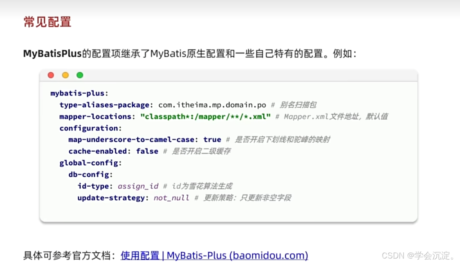Select the true value
Image resolution: width=460 pixels, height=263 pixels.
212,140
